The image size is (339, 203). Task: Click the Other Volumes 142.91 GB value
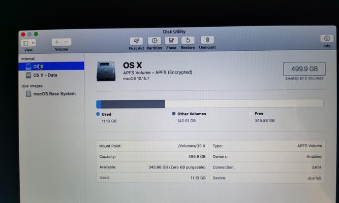(187, 121)
